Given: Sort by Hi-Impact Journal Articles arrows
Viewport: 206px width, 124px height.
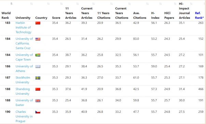Looking at the screenshot, I should (191, 4).
